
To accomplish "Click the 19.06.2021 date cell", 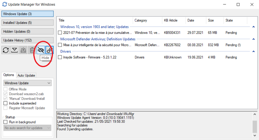I will pos(195,57).
